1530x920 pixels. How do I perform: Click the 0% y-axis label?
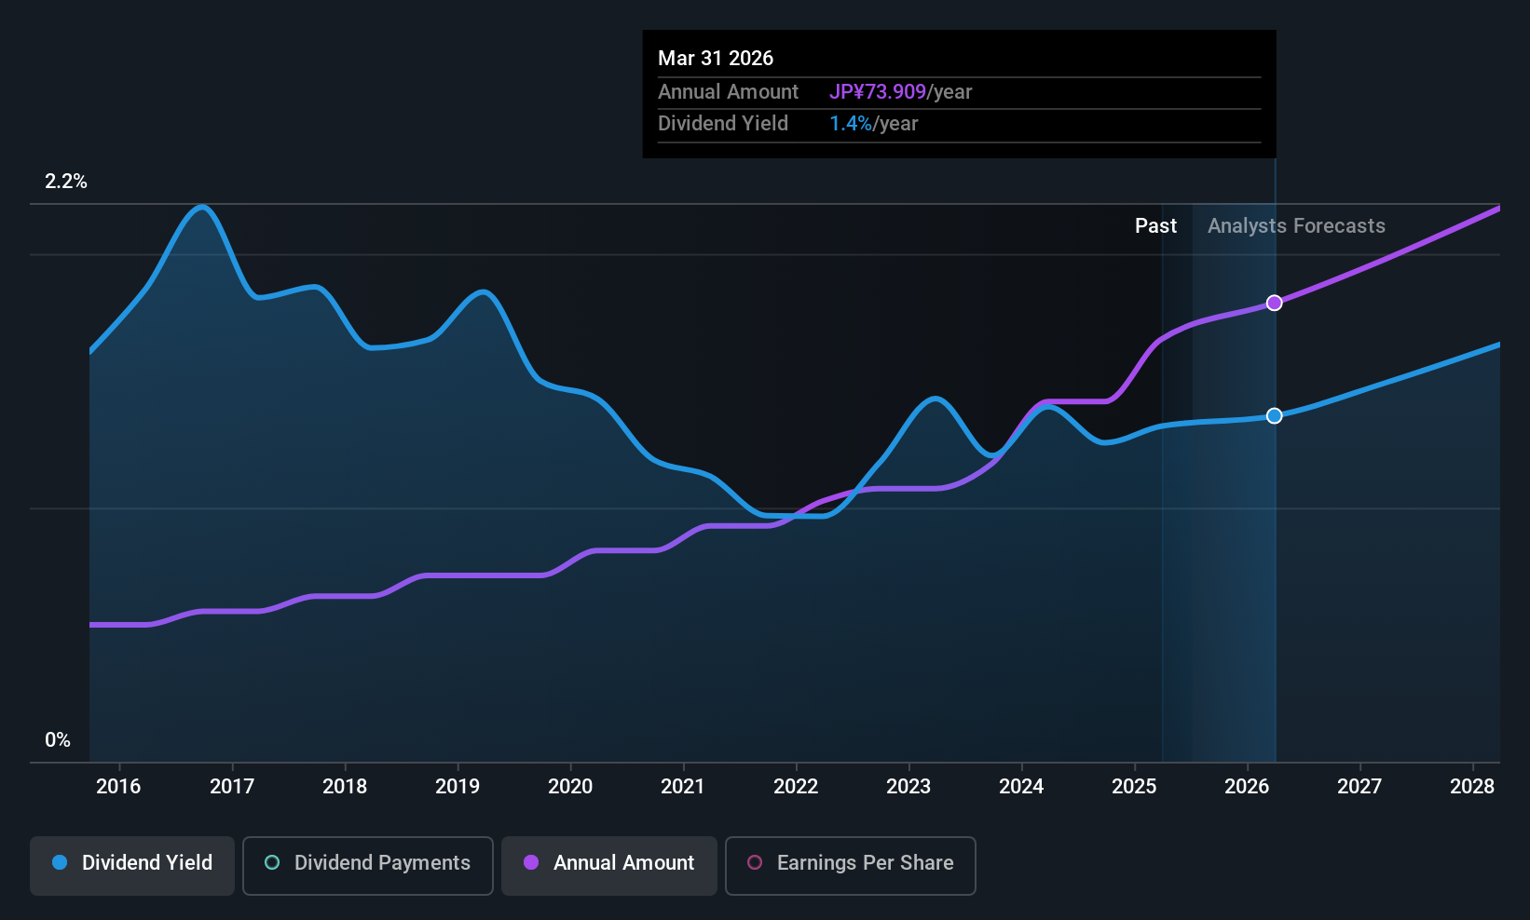[58, 740]
